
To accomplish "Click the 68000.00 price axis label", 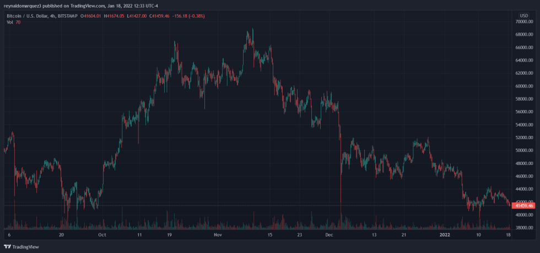I will (x=523, y=35).
